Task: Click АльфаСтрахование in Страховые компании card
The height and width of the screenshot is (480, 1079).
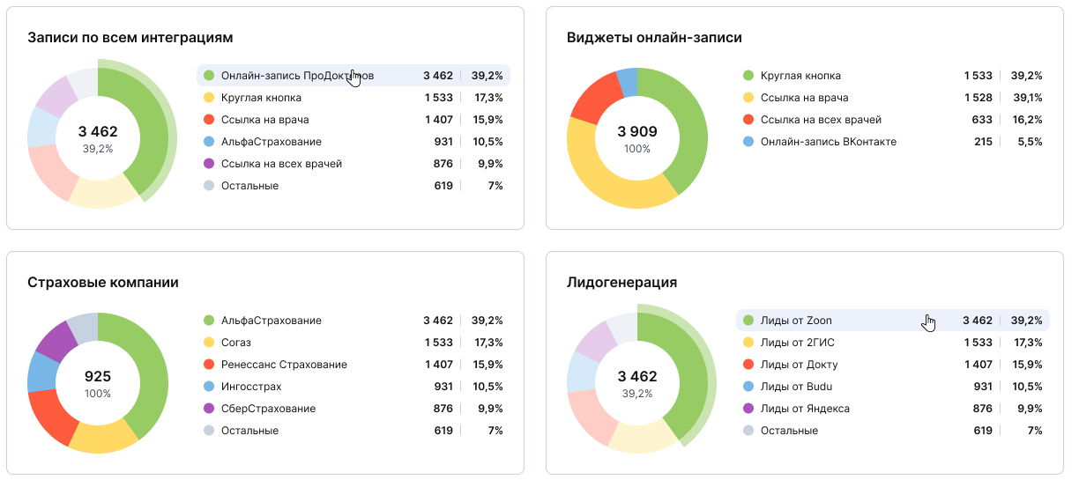Action: pyautogui.click(x=353, y=321)
